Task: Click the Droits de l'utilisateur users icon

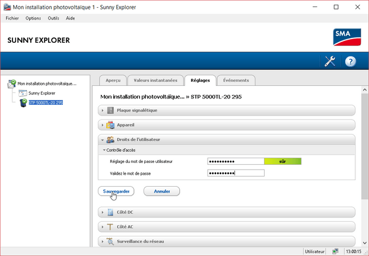Action: point(110,140)
